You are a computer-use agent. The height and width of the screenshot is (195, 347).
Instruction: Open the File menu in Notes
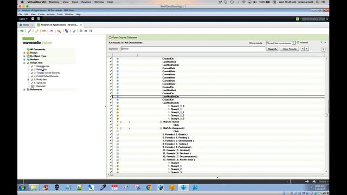[x=20, y=15]
